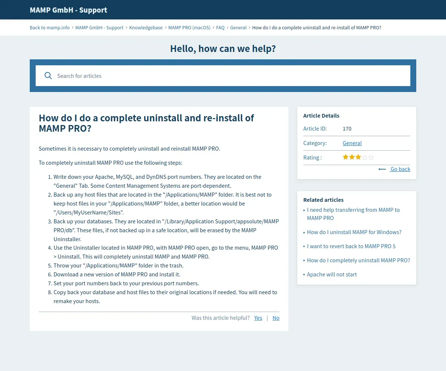Click 'Hello, how can we help?' heading
Viewport: 446px width, 371px height.
pyautogui.click(x=223, y=49)
